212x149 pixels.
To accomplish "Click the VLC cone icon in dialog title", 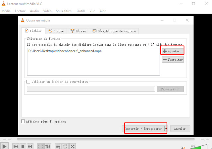I will point(23,20).
